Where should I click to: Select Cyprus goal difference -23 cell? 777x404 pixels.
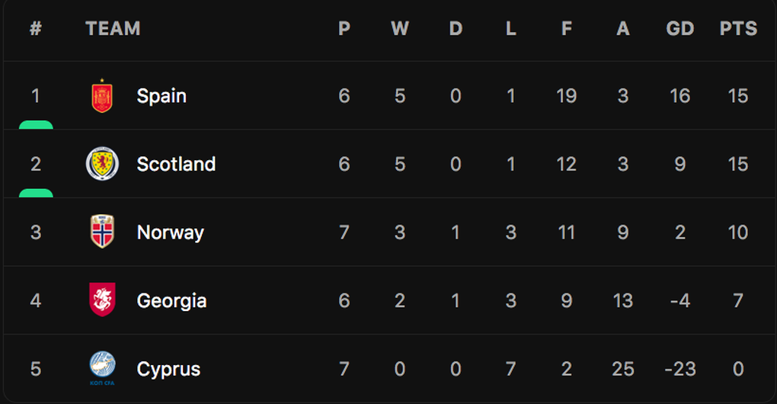(x=679, y=369)
